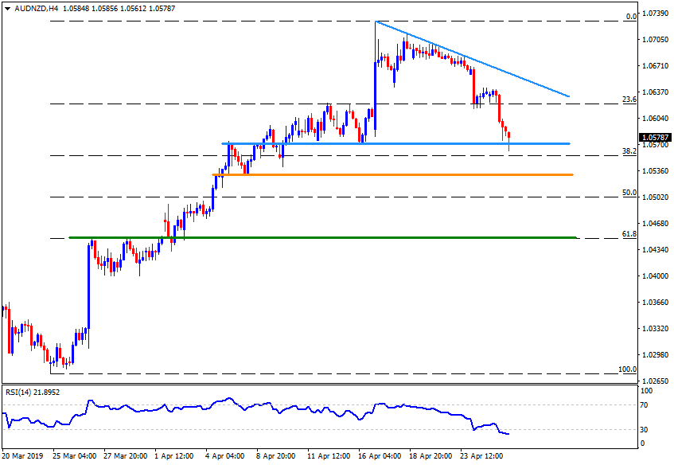This screenshot has width=674, height=465.
Task: Select the 38.2 Fibonacci level label
Action: pos(629,151)
